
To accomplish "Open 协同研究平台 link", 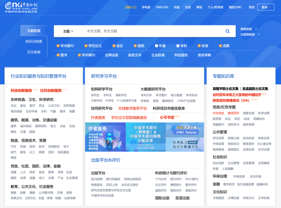I will 102,108.
